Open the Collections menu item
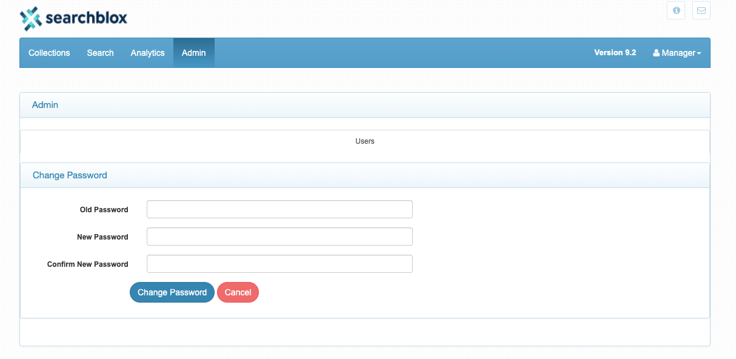736x359 pixels. coord(49,53)
